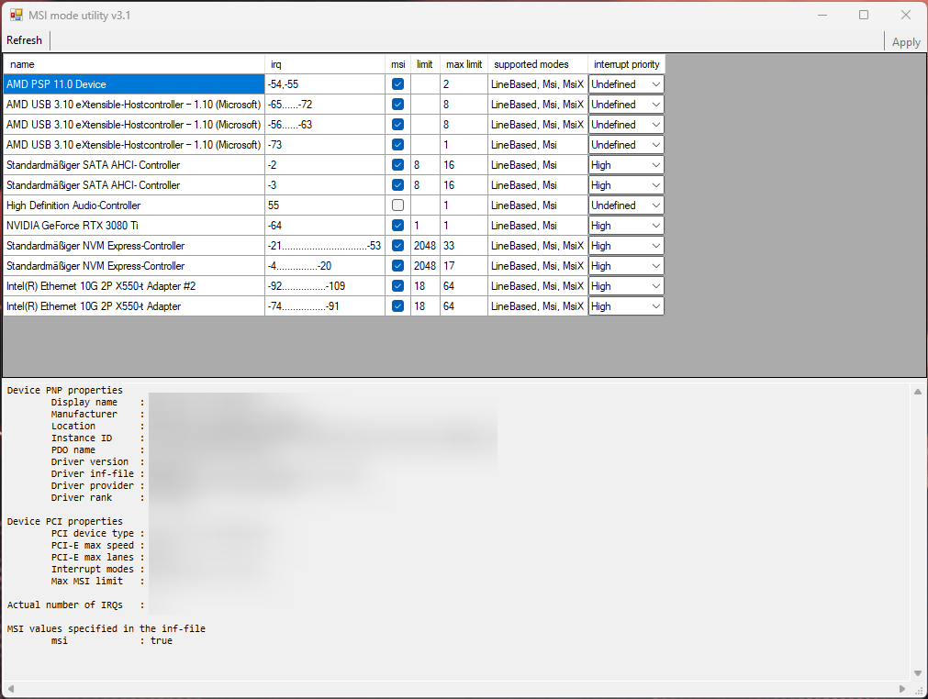The image size is (928, 699).
Task: Click the irq column header
Action: point(325,64)
